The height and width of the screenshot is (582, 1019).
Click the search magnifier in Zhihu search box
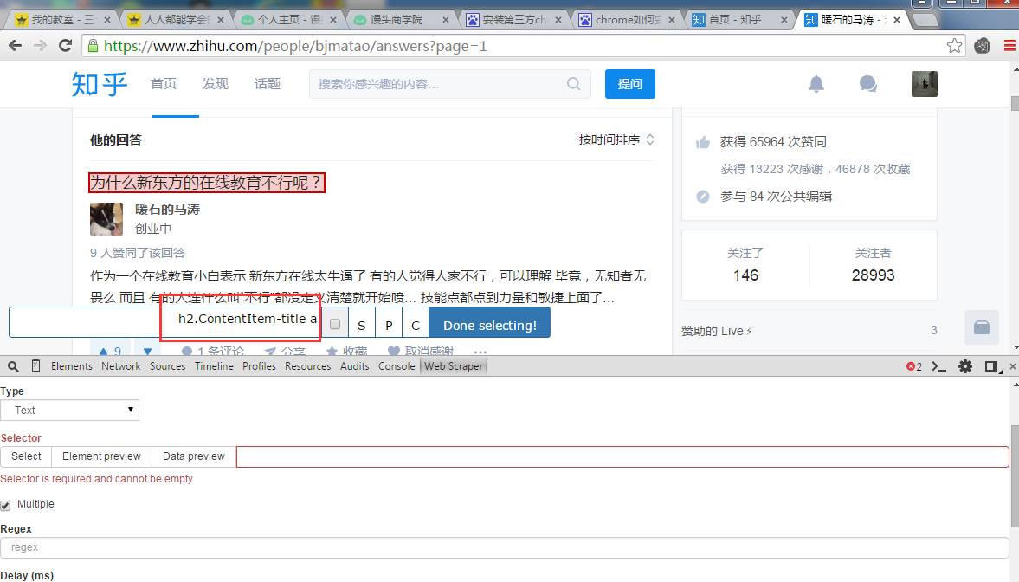click(x=573, y=84)
